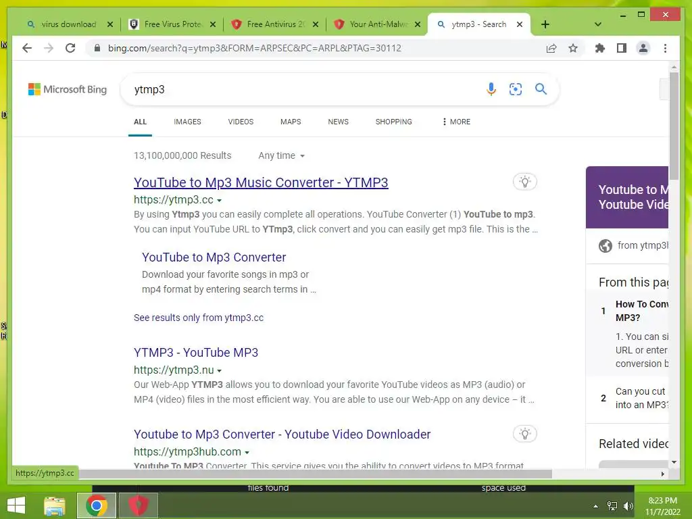Click the horizontal scrollbar thumb

[x=315, y=474]
